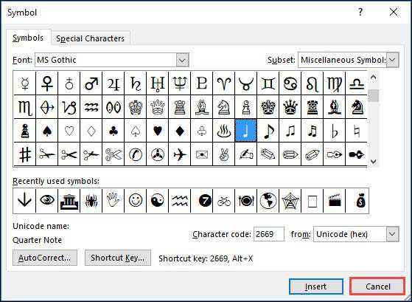Select the black chess queen symbol

pos(290,107)
